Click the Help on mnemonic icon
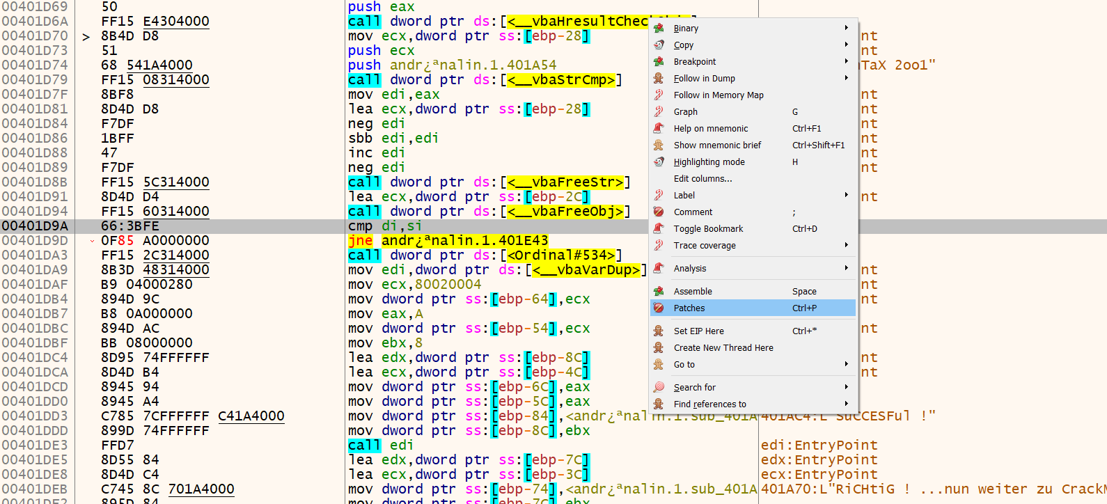The image size is (1107, 504). tap(659, 129)
